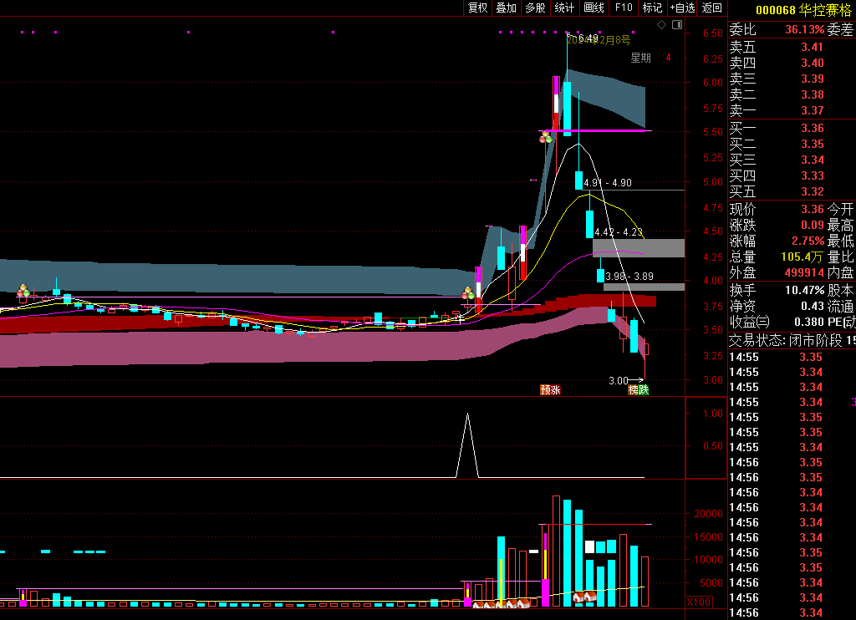This screenshot has height=620, width=856.
Task: Select 买二 bid row at 3.35
Action: [792, 144]
